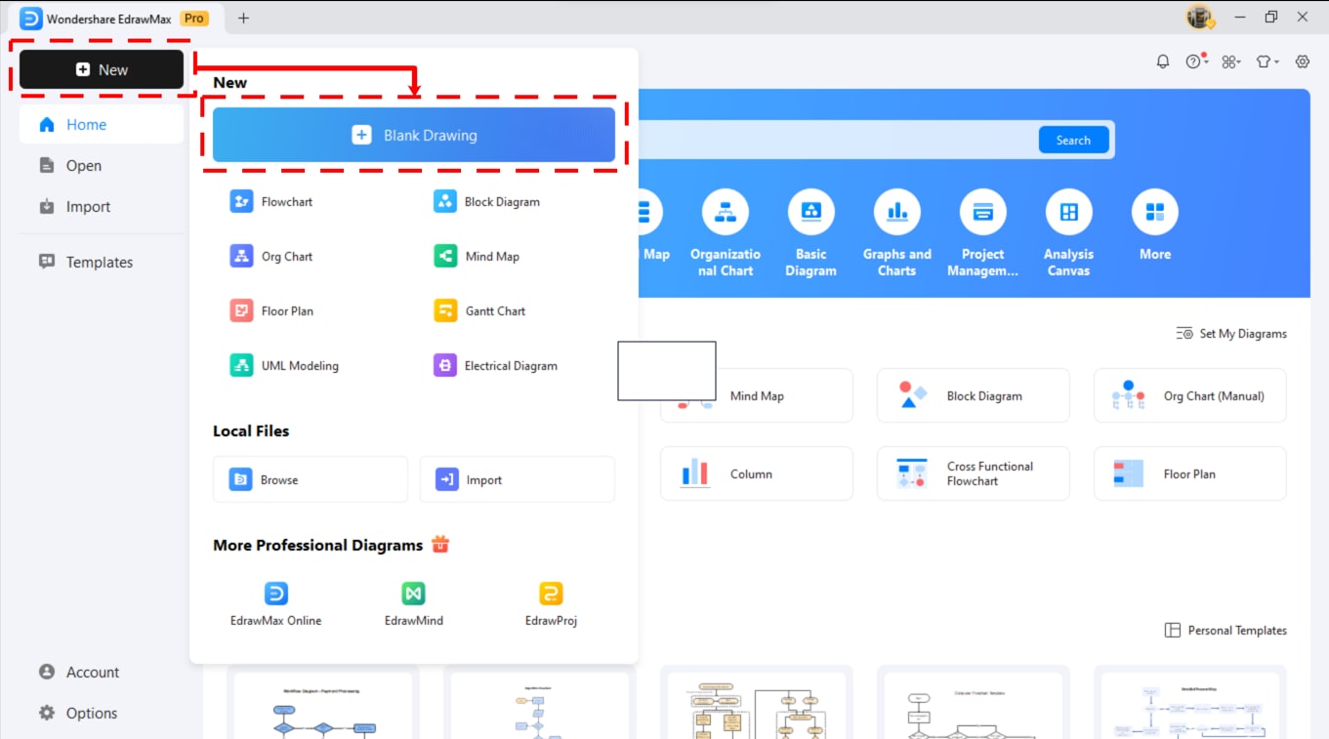Image resolution: width=1329 pixels, height=739 pixels.
Task: Launch EdrawMind
Action: coord(414,604)
